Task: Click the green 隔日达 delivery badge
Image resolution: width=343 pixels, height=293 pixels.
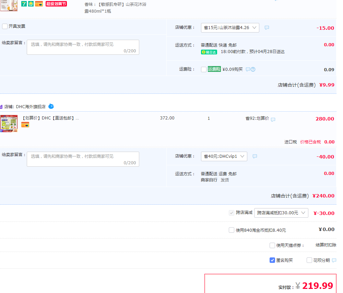Action: [x=209, y=52]
